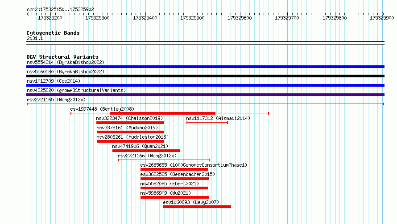This screenshot has width=397, height=224.
Task: Select the blue nsv5554214 variant bar
Action: [x=205, y=67]
